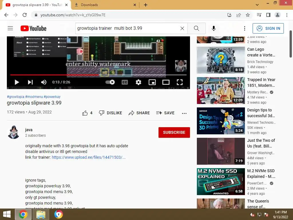This screenshot has width=293, height=220.
Task: Close the Downloads tab
Action: [135, 5]
